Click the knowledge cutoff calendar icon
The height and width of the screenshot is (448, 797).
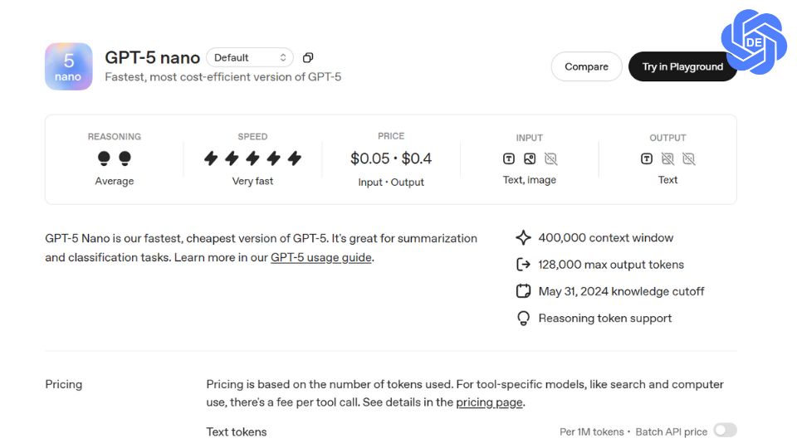coord(524,291)
